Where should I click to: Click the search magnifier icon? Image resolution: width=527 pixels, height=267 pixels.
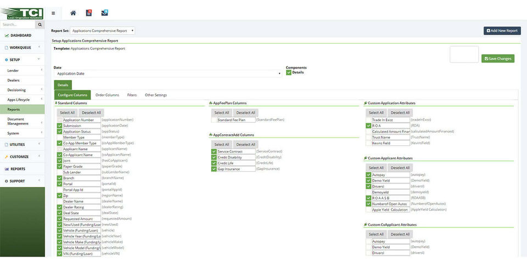pos(40,25)
